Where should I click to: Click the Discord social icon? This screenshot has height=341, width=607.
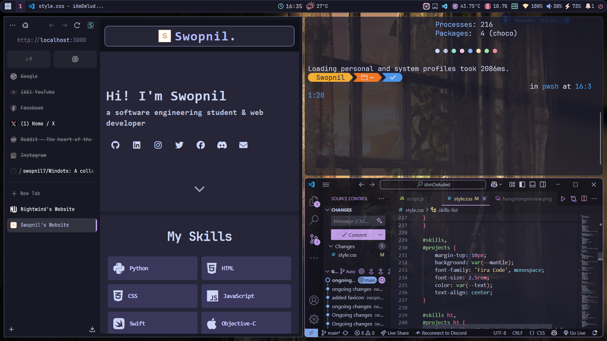point(222,145)
